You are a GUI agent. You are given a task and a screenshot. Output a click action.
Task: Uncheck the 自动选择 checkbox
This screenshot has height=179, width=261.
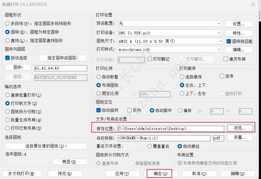point(8,58)
